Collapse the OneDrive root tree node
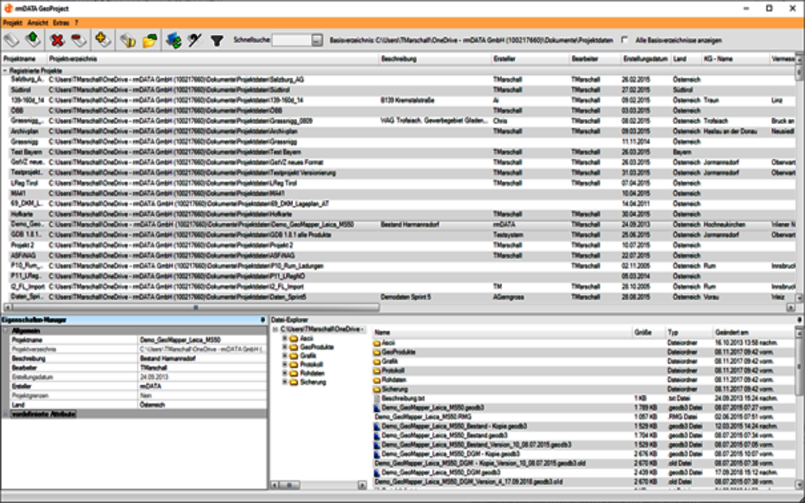This screenshot has height=503, width=805. (275, 329)
